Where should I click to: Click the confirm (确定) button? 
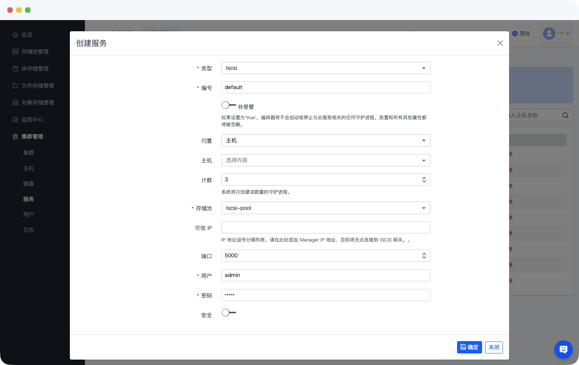click(x=469, y=347)
